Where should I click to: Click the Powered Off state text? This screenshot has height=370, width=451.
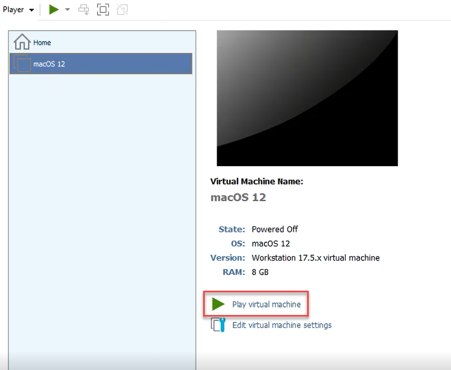(274, 229)
